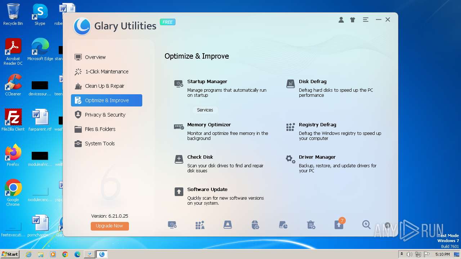Open Registry Defrag tool

coord(317,125)
